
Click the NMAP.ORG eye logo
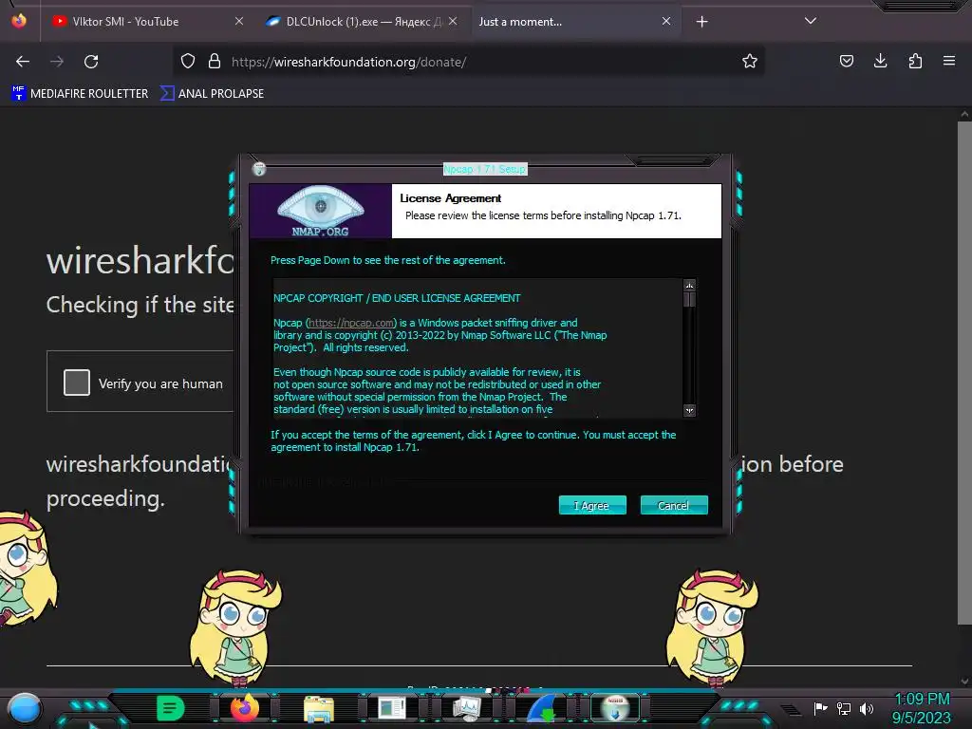tap(320, 211)
